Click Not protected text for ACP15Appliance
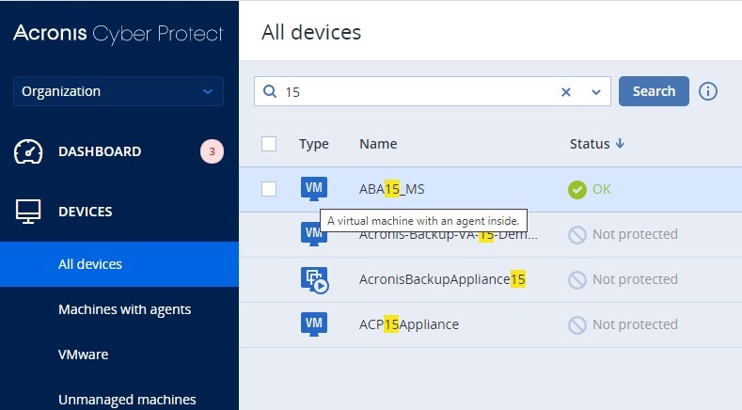The image size is (742, 410). point(635,324)
